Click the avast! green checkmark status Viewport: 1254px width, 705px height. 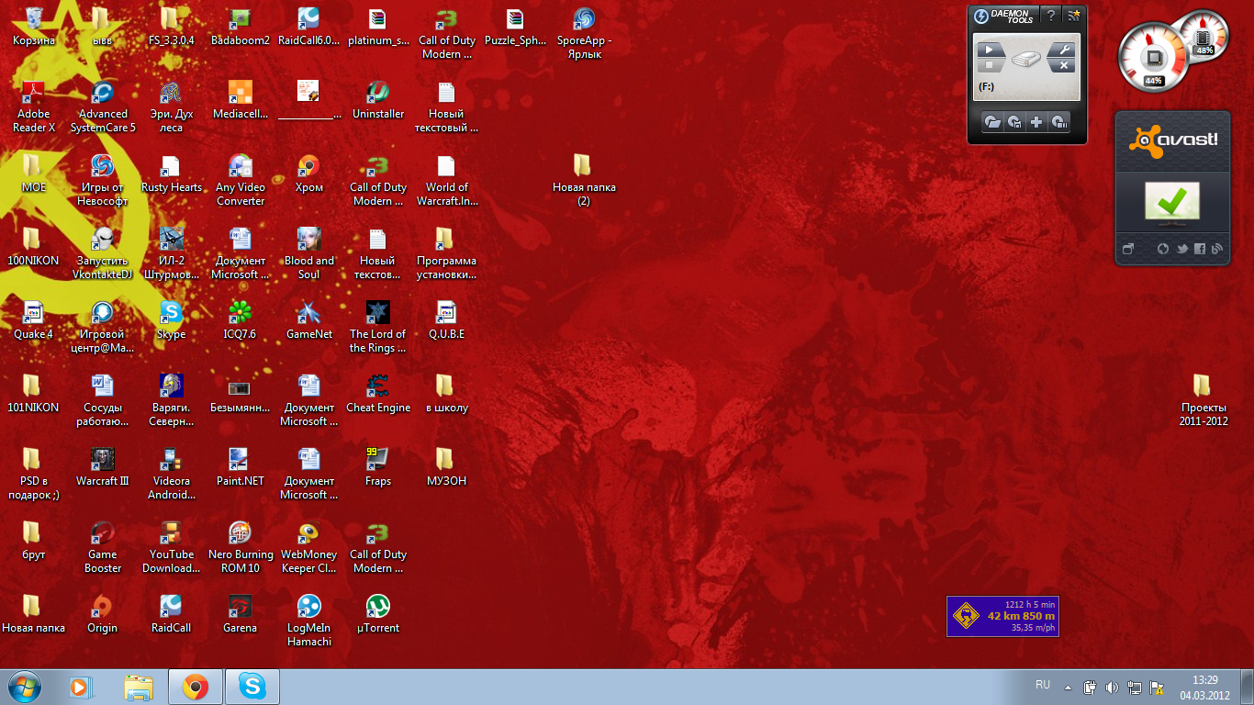tap(1171, 203)
